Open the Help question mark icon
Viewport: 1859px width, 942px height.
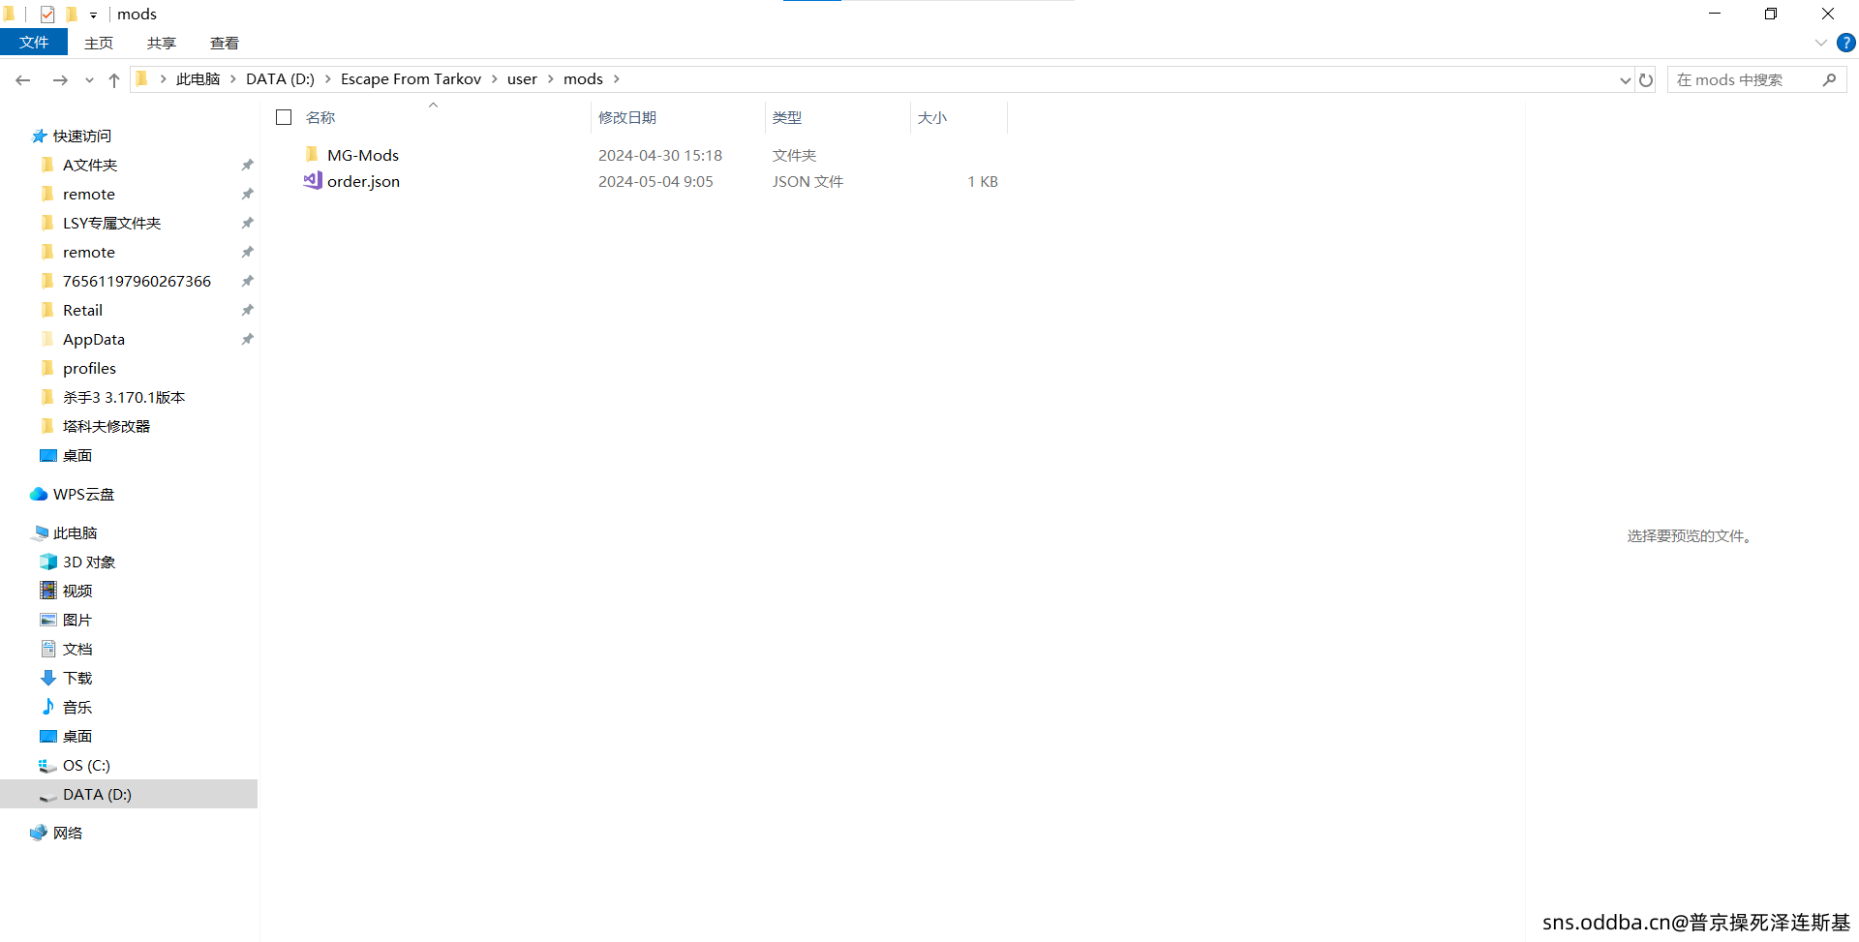tap(1846, 43)
